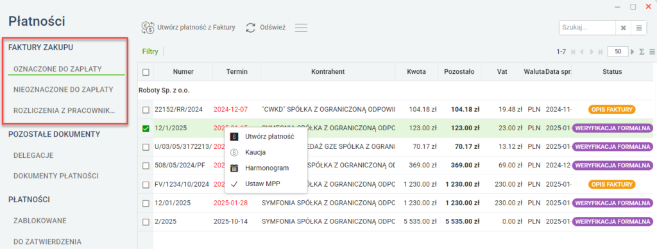The image size is (657, 249).
Task: Click the page size field showing 50
Action: click(x=618, y=51)
